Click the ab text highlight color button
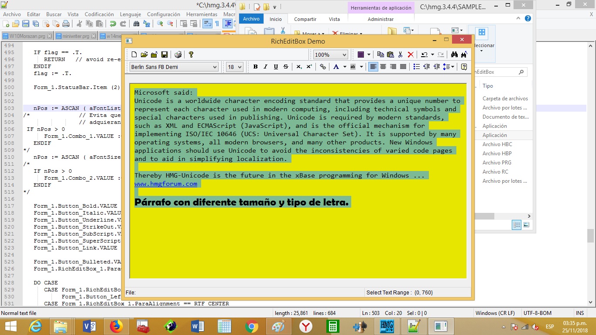 [353, 67]
